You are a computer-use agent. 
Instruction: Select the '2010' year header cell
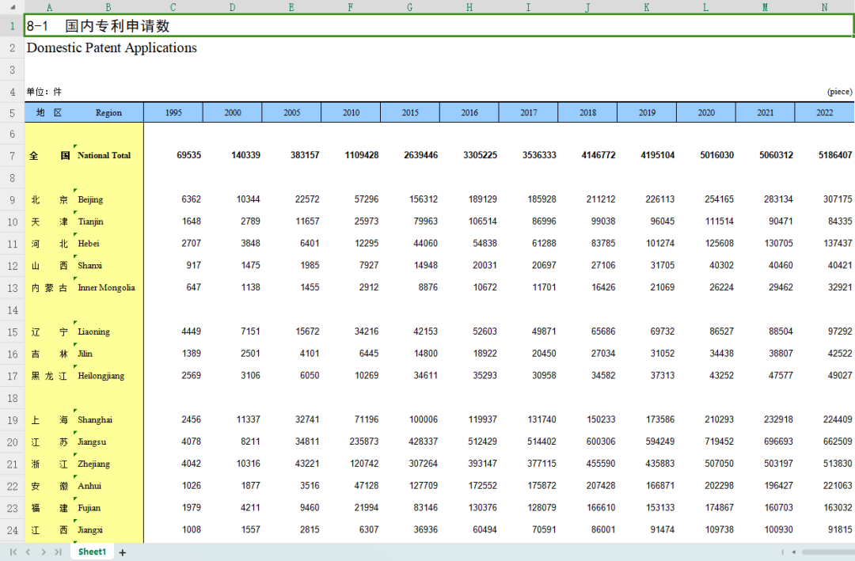351,112
